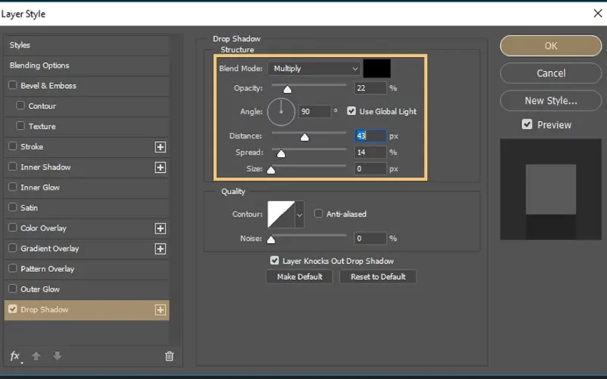607x379 pixels.
Task: Open the fx effects menu icon
Action: (x=15, y=356)
